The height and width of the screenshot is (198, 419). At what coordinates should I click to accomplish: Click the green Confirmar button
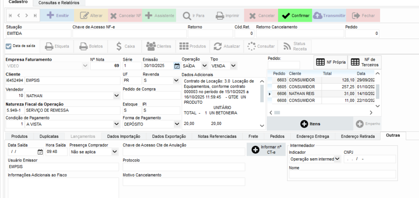click(x=295, y=16)
